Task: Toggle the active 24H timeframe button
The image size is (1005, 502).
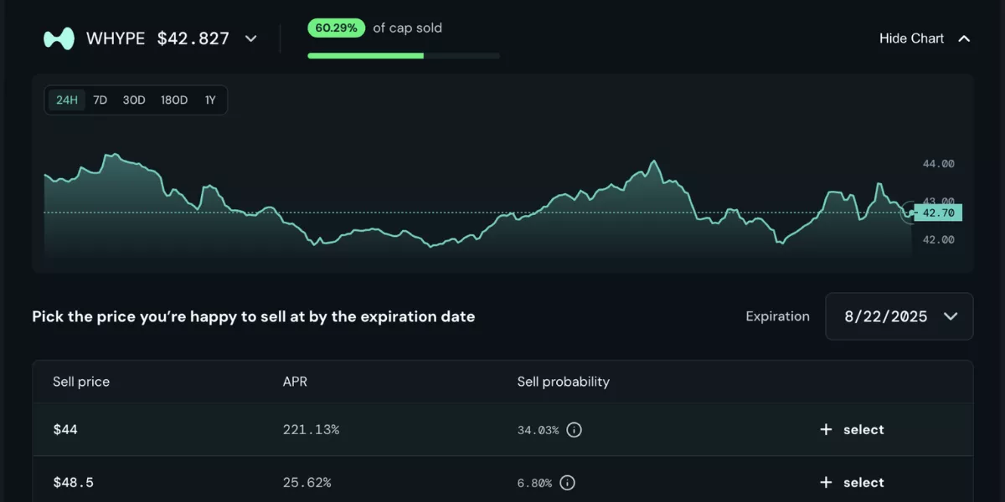Action: click(x=66, y=99)
